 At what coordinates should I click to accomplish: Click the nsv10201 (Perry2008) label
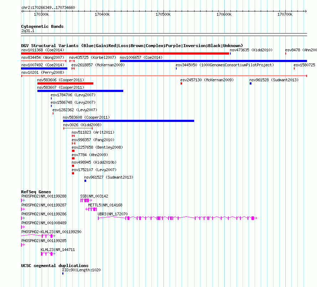[x=43, y=72]
